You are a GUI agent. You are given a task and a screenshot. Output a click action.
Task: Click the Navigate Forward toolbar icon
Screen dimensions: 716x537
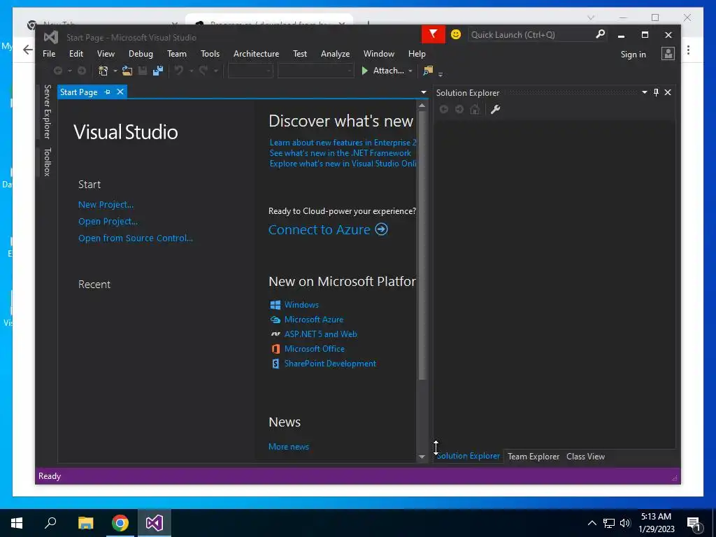tap(82, 71)
